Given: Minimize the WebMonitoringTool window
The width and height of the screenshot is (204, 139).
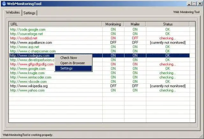Looking at the screenshot, I should pos(189,4).
